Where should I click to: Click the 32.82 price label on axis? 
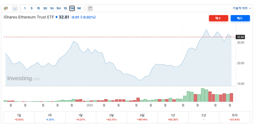[x=240, y=37]
